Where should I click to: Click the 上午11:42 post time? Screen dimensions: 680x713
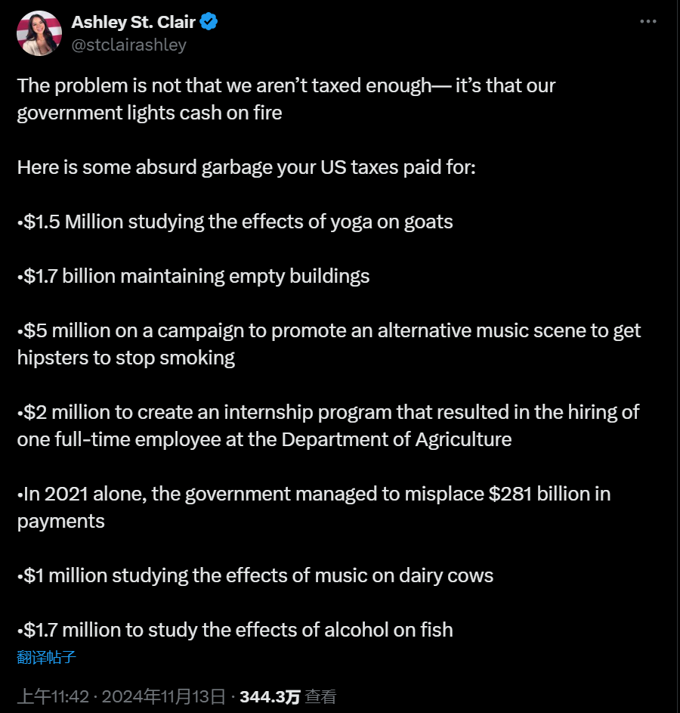[53, 696]
